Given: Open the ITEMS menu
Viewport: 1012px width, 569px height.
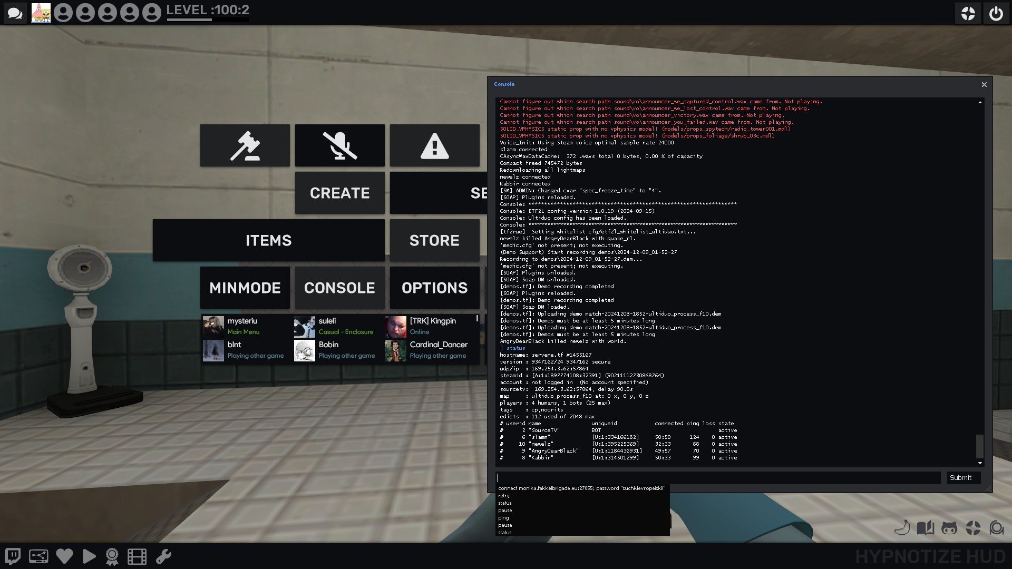Looking at the screenshot, I should 269,241.
